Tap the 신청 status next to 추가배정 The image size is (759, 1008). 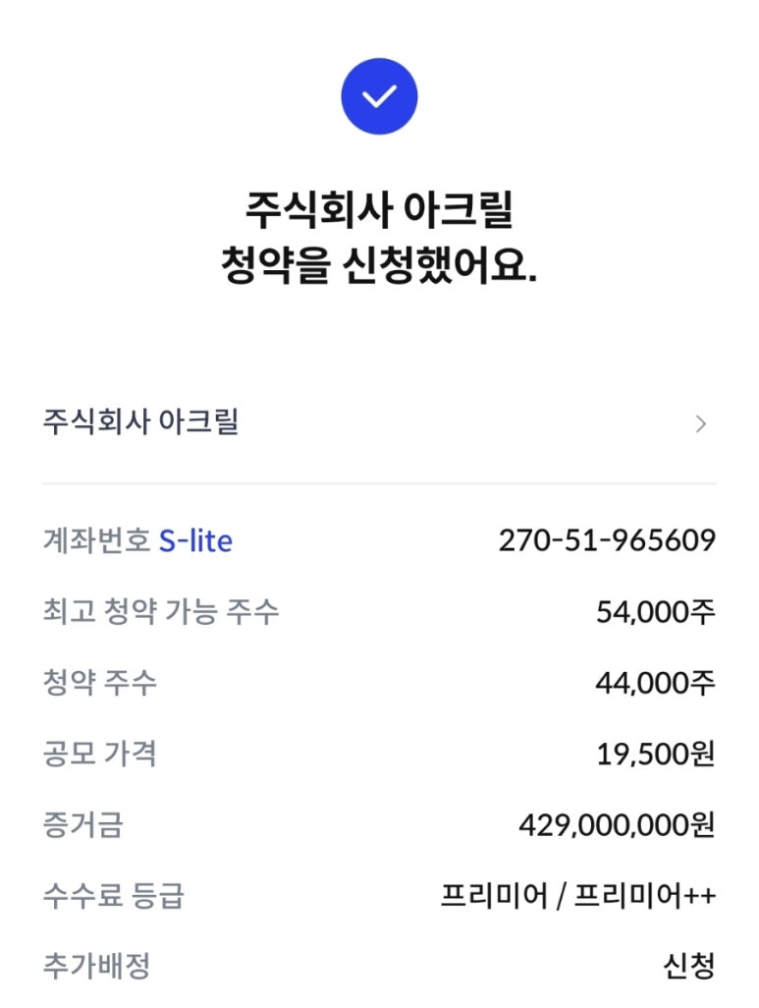[x=688, y=967]
